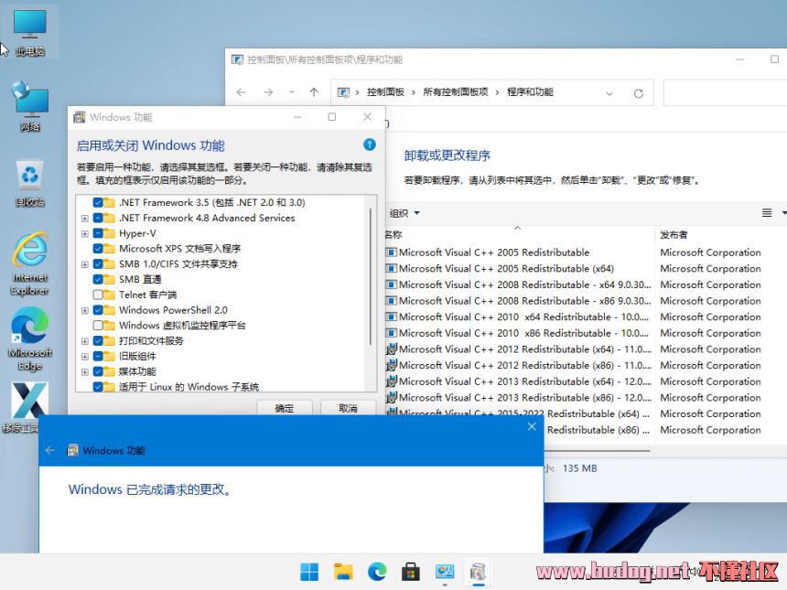Open File Explorer from the taskbar
Viewport: 787px width, 590px height.
click(343, 572)
